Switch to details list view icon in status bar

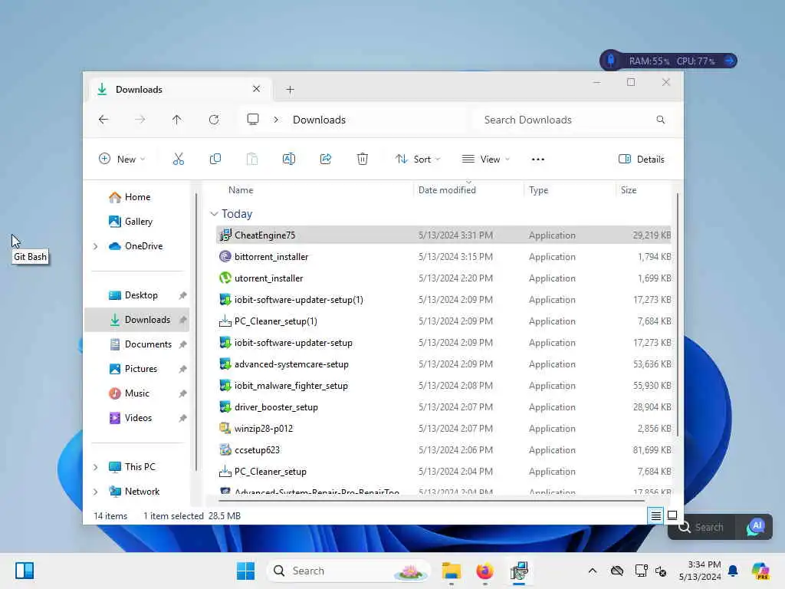[656, 515]
